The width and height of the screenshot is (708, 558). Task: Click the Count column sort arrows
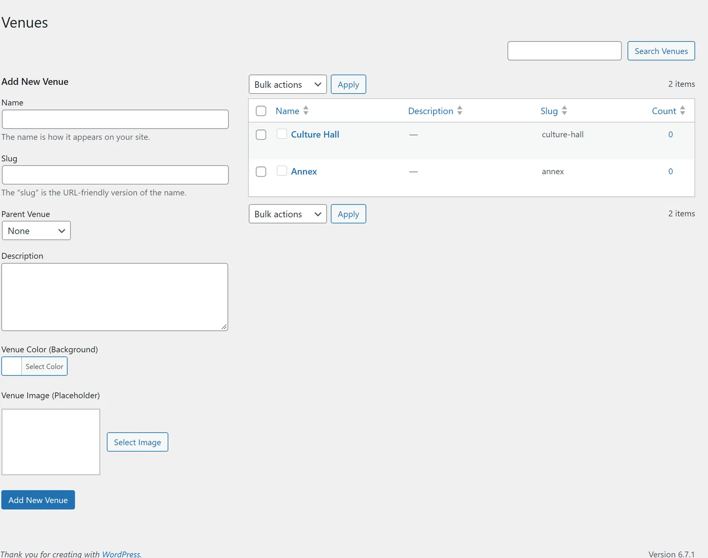682,110
